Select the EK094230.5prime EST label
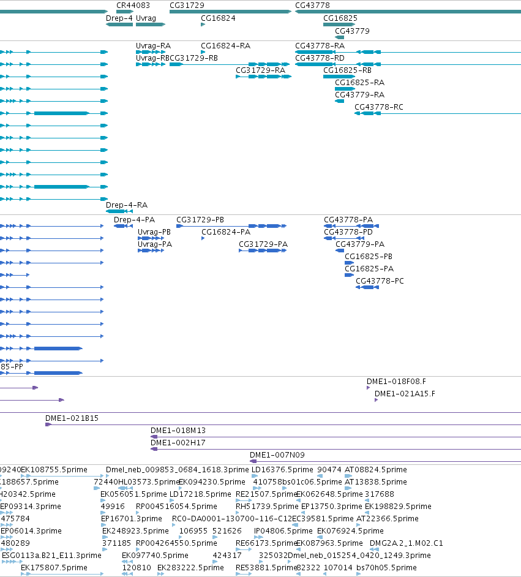This screenshot has width=521, height=577. click(x=212, y=481)
